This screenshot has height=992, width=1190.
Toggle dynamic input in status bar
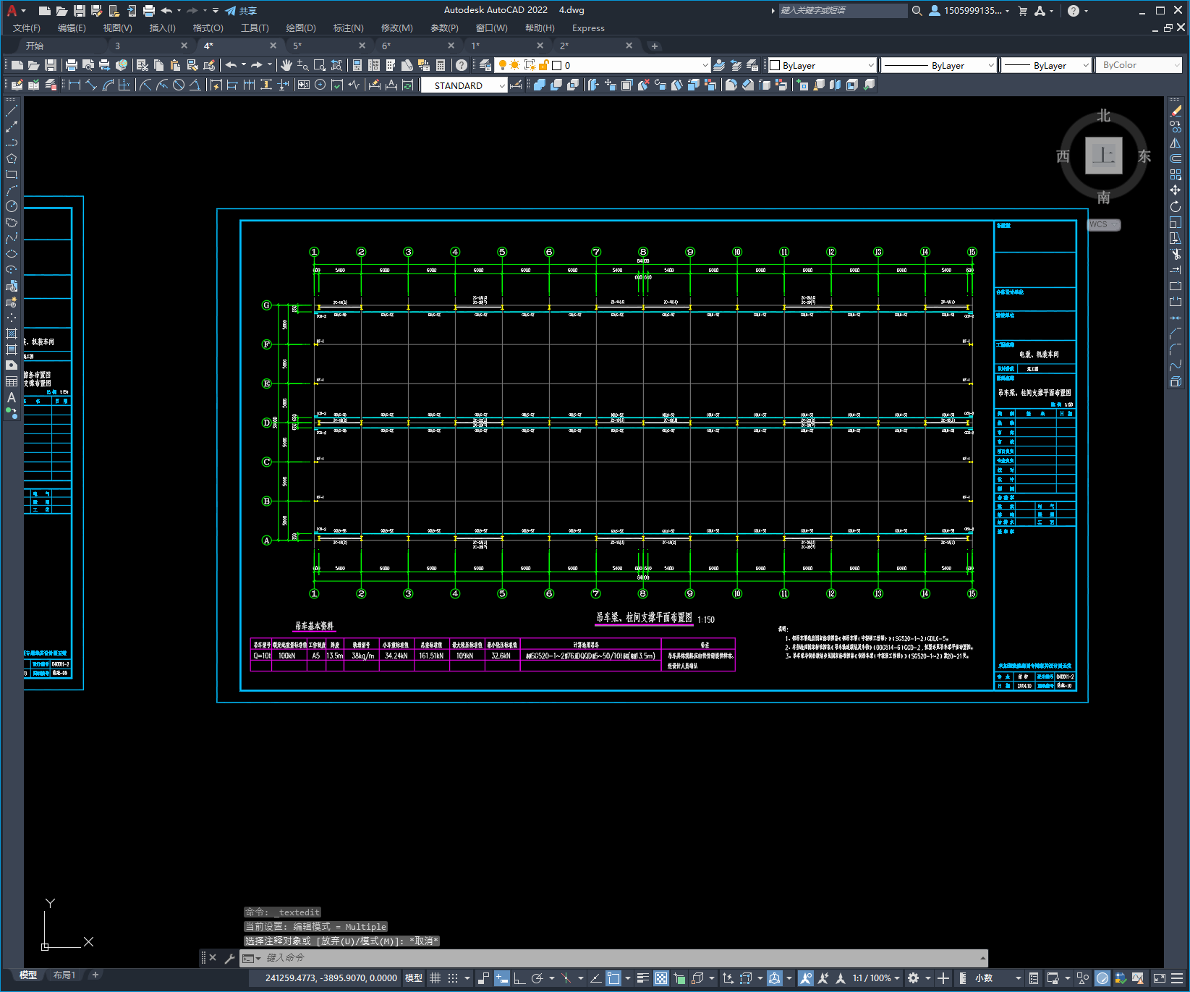[502, 978]
